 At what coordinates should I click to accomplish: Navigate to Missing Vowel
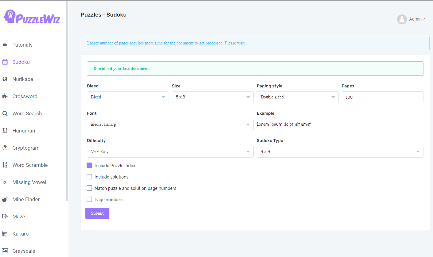[x=29, y=182]
